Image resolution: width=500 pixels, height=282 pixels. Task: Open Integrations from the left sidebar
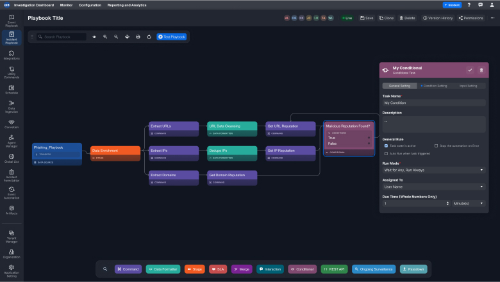(x=12, y=56)
